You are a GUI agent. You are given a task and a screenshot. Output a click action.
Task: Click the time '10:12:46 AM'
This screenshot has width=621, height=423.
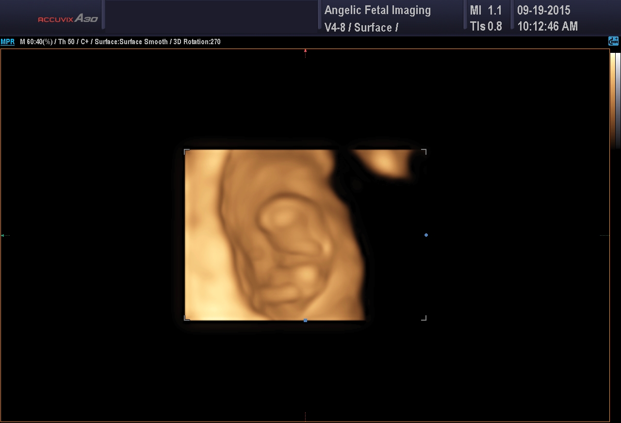pyautogui.click(x=547, y=26)
